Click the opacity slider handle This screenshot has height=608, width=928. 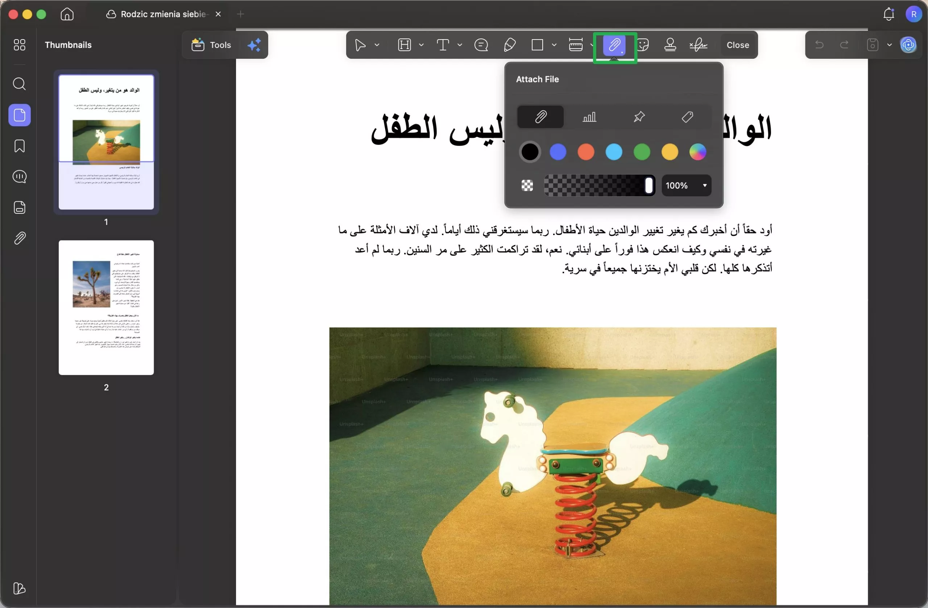point(649,185)
